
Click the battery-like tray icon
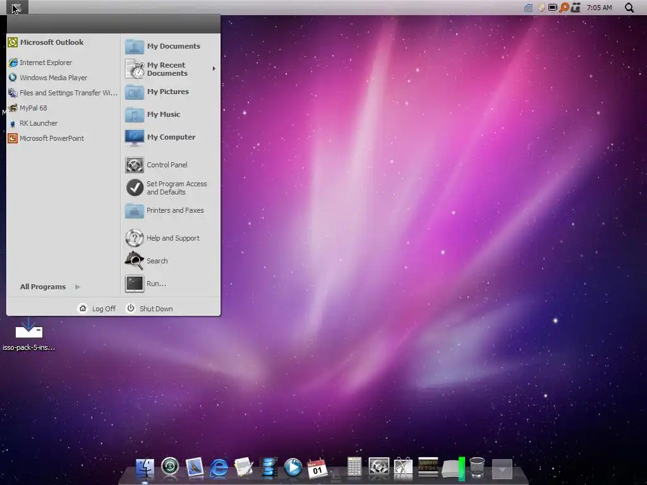click(x=552, y=8)
